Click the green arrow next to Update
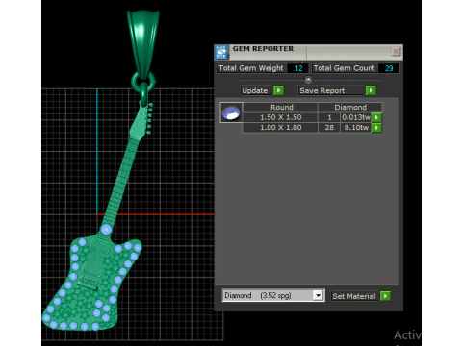 pyautogui.click(x=278, y=90)
